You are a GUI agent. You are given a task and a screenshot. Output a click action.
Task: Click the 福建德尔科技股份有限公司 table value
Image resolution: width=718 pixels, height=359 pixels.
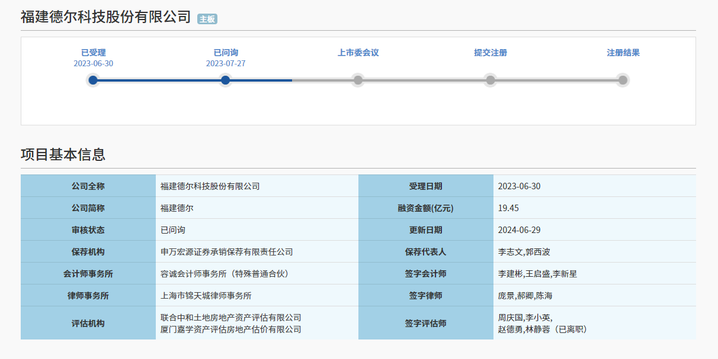(x=210, y=186)
